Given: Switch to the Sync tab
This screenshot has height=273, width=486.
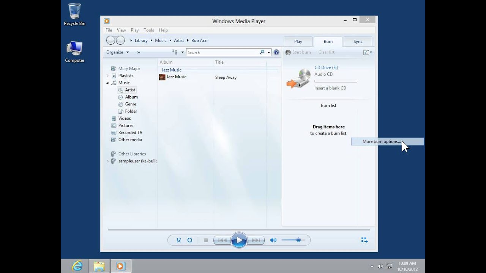Looking at the screenshot, I should [x=358, y=42].
